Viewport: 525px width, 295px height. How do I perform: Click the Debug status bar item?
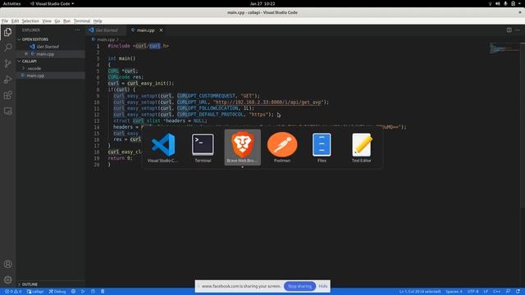(57, 292)
